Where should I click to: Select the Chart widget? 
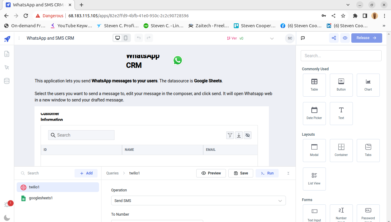[368, 85]
